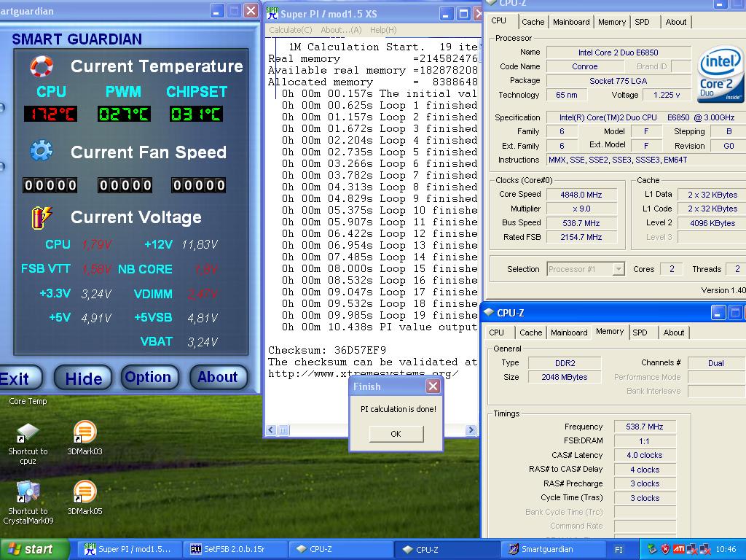Select the Mainboard tab in upper CPU-Z
The width and height of the screenshot is (746, 560).
click(x=571, y=22)
